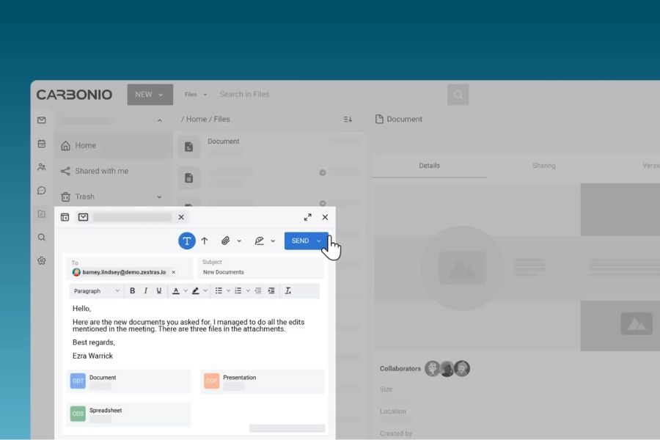Screen dimensions: 660x440
Task: Open the Document ODT attachment
Action: [x=128, y=381]
